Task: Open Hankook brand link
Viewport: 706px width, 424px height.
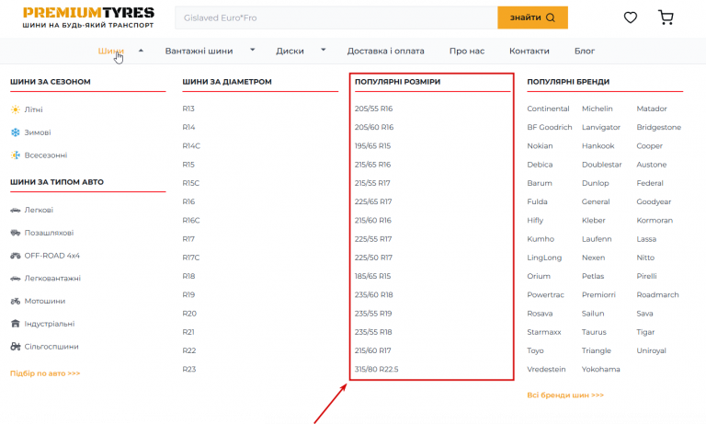Action: 598,146
